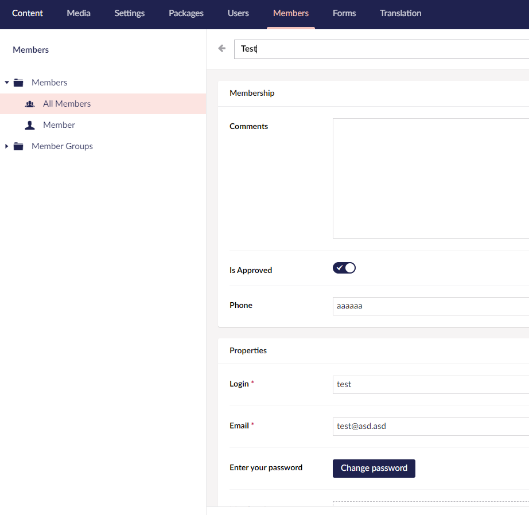Go to the Users section
Viewport: 529px width, 515px height.
point(238,13)
